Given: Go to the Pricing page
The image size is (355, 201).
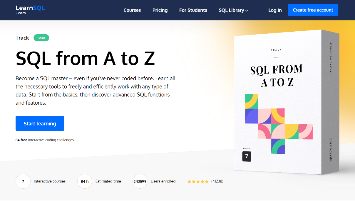Looking at the screenshot, I should [160, 10].
